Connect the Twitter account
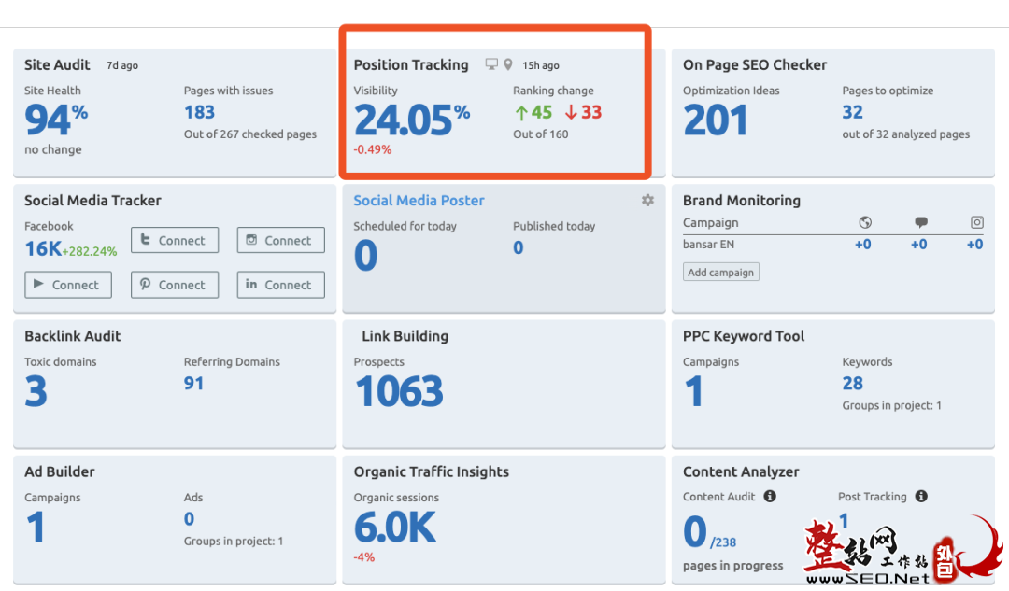 175,240
